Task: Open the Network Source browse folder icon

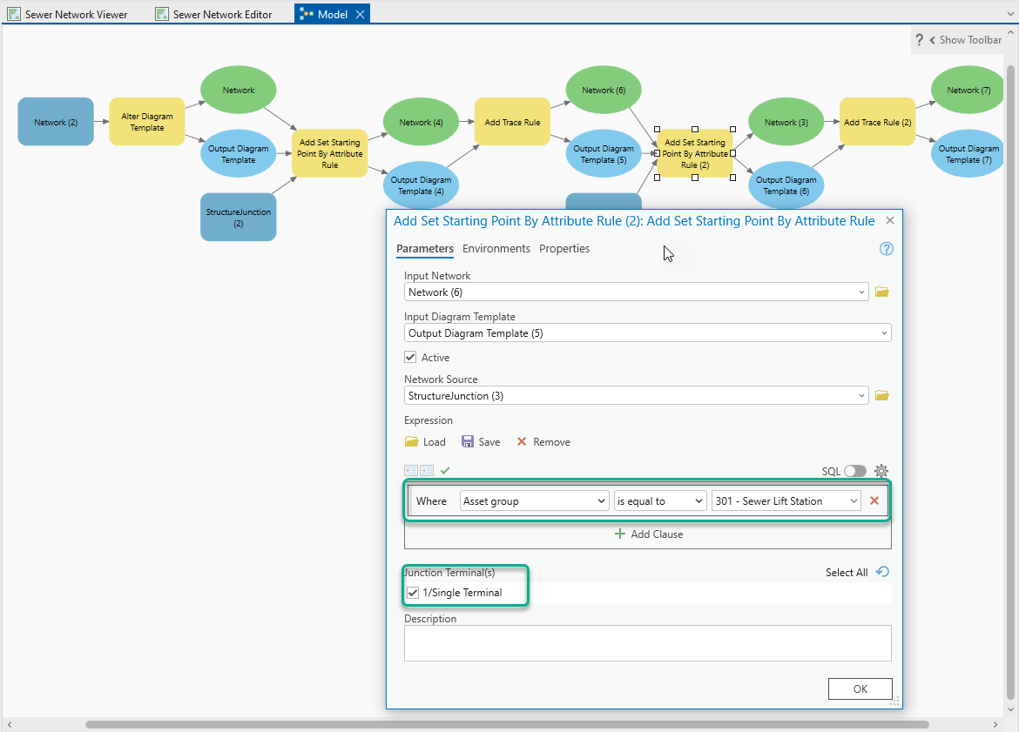Action: point(881,394)
